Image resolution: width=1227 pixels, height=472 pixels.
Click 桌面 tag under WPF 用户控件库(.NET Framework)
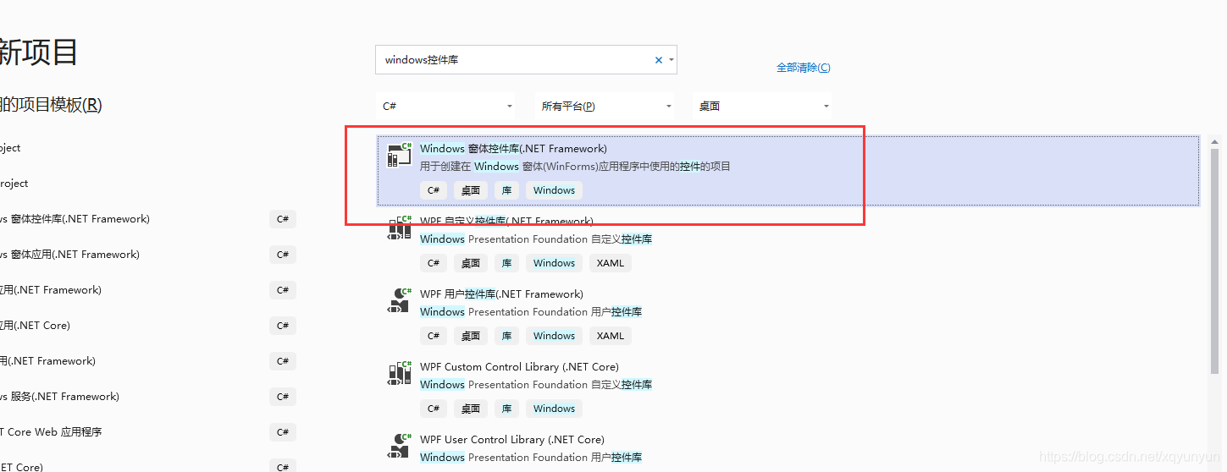tap(471, 336)
